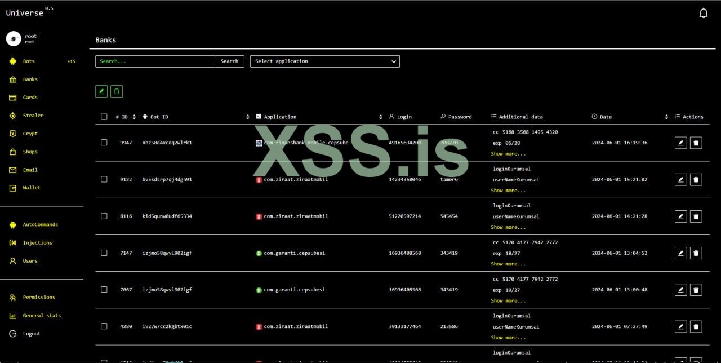Screen dimensions: 721x363
Task: Click the Bot ID cell of row 4280
Action: click(167, 326)
